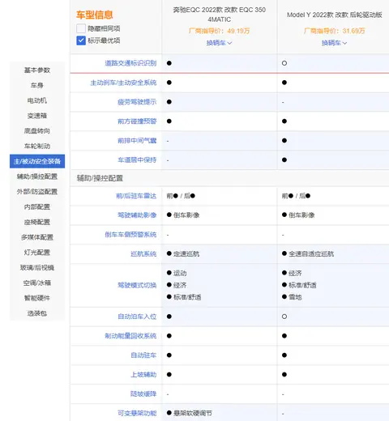Select 内部配置 in the sidebar
This screenshot has width=389, height=421.
pyautogui.click(x=37, y=207)
